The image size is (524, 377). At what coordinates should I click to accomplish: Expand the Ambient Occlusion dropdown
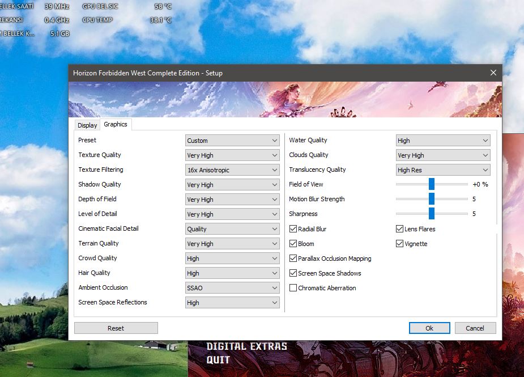232,287
